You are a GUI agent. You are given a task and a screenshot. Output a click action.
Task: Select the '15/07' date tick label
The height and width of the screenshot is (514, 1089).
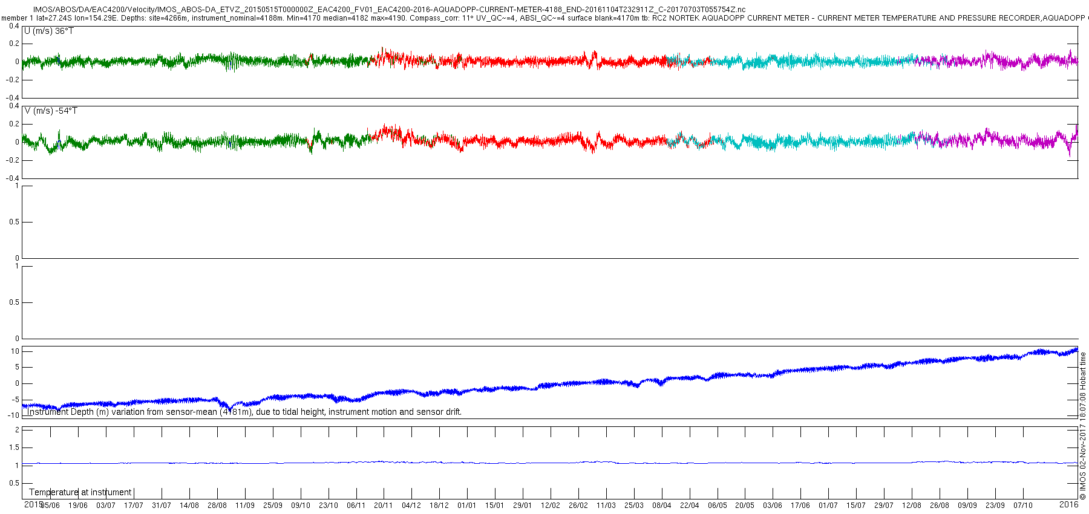[855, 506]
